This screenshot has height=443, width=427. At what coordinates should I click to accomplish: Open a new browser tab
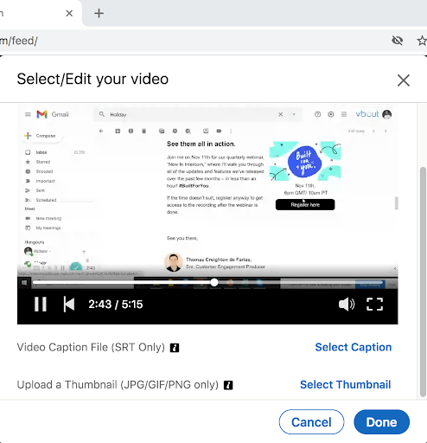coord(99,13)
